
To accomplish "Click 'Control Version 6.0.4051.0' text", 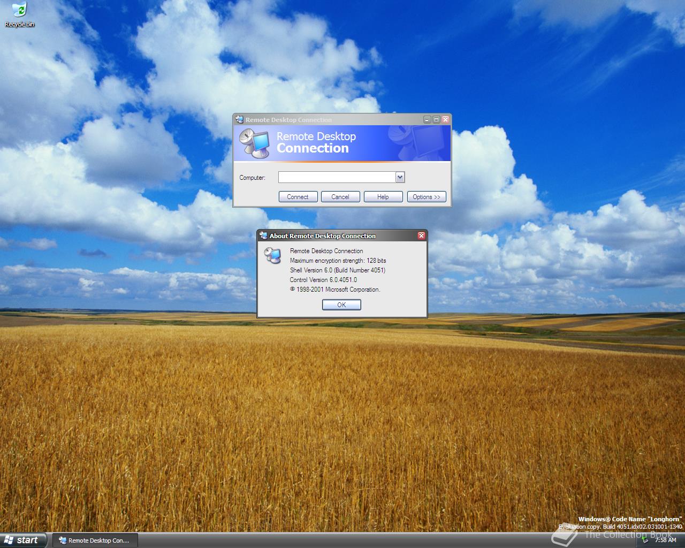I will pos(323,280).
